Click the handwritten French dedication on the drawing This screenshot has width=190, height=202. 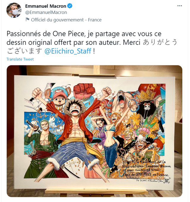click(147, 168)
